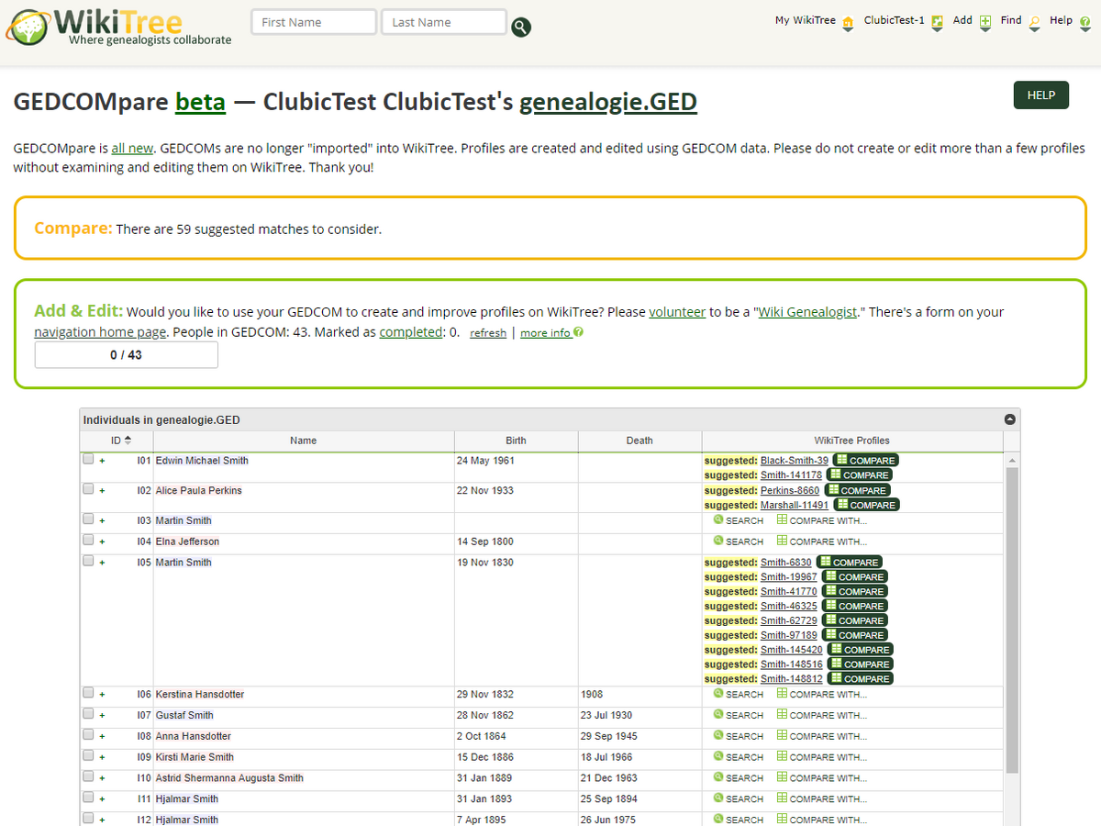This screenshot has height=826, width=1101.
Task: Check the box for Martin Smith I03
Action: (88, 519)
